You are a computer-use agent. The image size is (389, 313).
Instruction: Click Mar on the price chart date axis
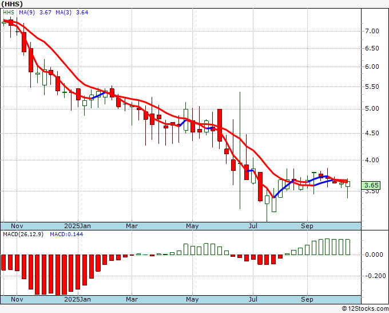point(132,226)
